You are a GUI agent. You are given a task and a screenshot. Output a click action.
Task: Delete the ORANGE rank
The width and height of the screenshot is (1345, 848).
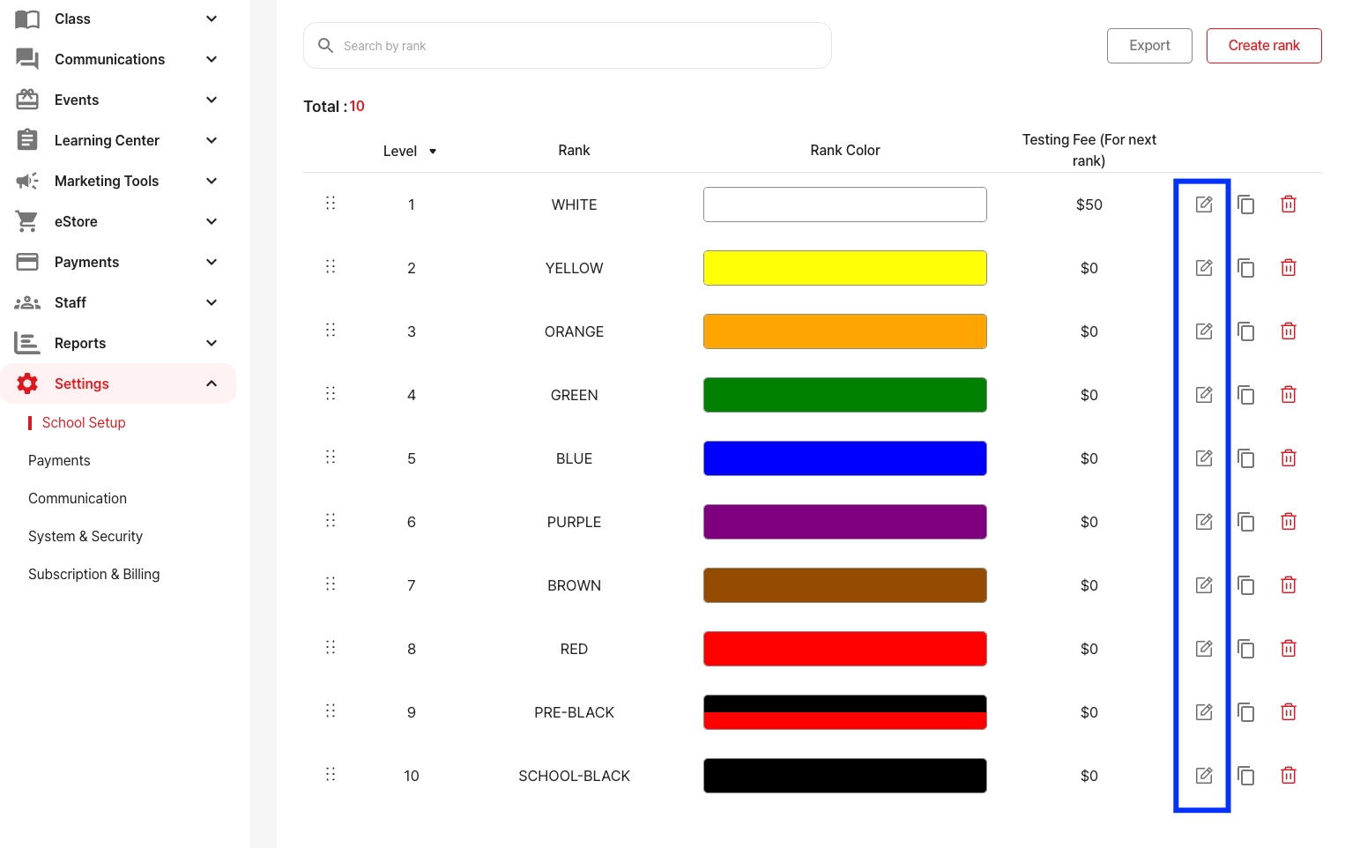(x=1289, y=331)
